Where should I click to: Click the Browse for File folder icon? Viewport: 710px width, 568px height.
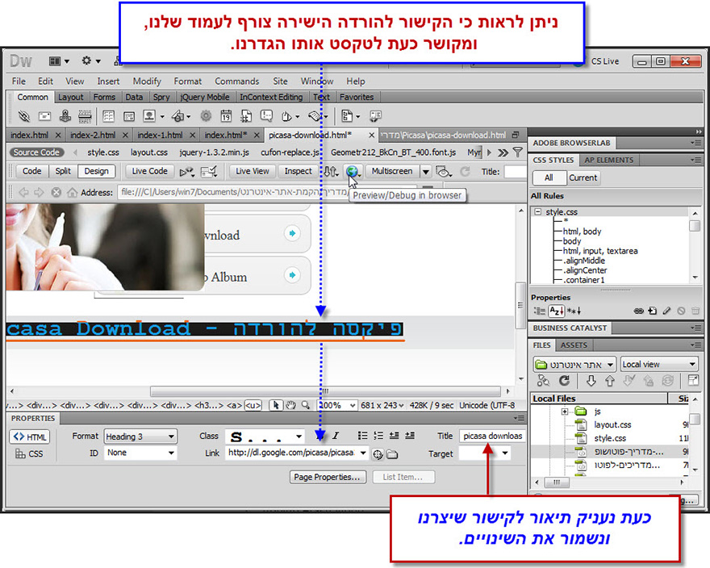(392, 454)
